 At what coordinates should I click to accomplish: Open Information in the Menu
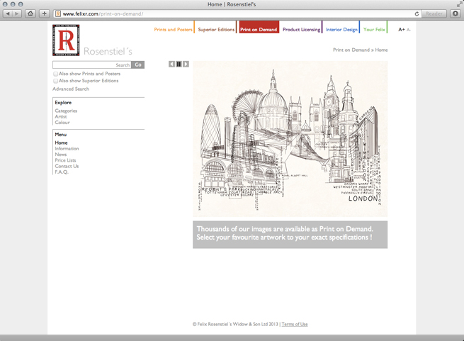[67, 149]
